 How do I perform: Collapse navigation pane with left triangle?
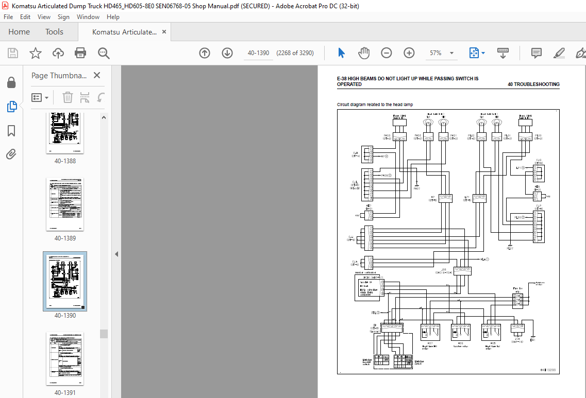pyautogui.click(x=116, y=254)
